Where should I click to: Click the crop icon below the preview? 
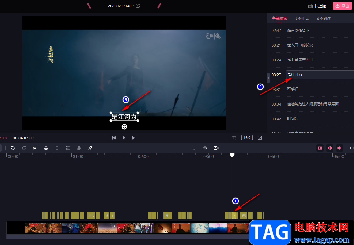[x=234, y=138]
